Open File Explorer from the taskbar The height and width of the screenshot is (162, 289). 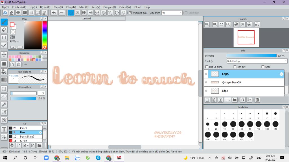[67, 158]
